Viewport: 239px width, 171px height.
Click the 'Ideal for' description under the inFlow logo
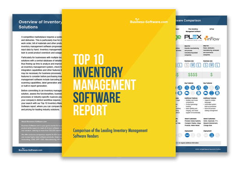[211, 50]
